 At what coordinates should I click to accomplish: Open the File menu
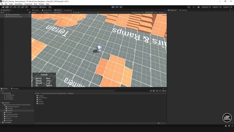click(x=2, y=4)
